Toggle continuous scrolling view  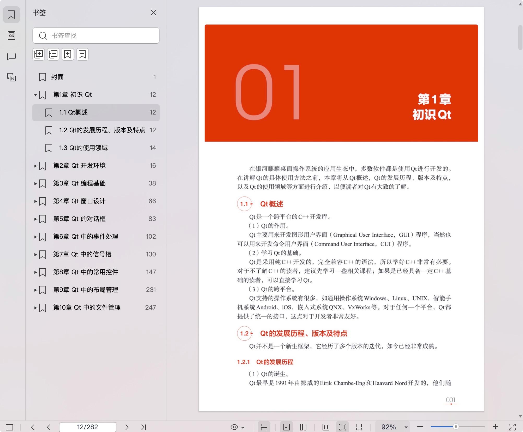[264, 427]
